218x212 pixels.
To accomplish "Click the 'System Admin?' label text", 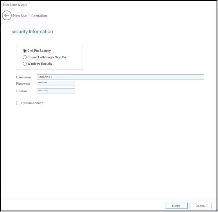I will click(32, 103).
